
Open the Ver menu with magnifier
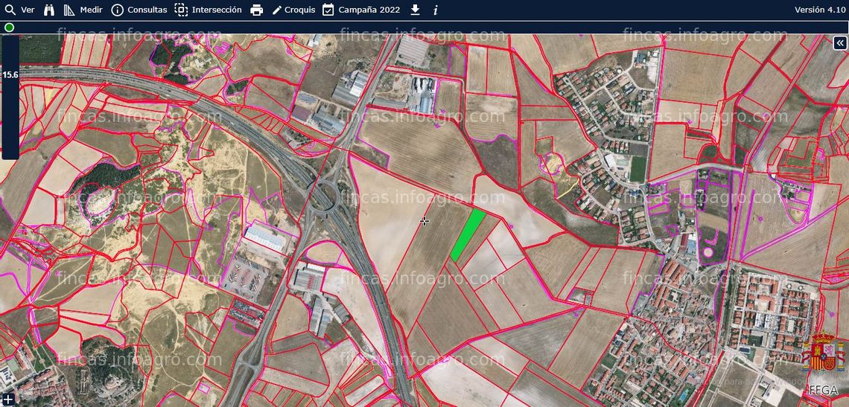pos(19,10)
